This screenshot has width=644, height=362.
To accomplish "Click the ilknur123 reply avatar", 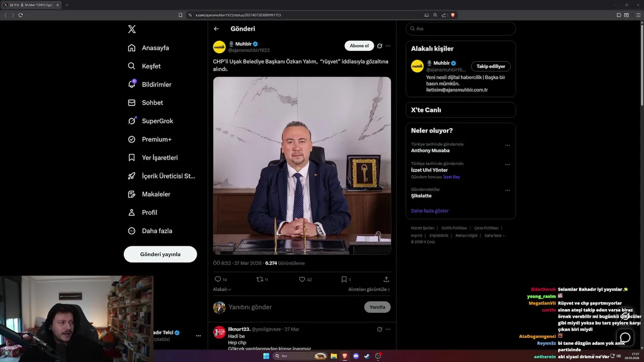I will pos(219,332).
